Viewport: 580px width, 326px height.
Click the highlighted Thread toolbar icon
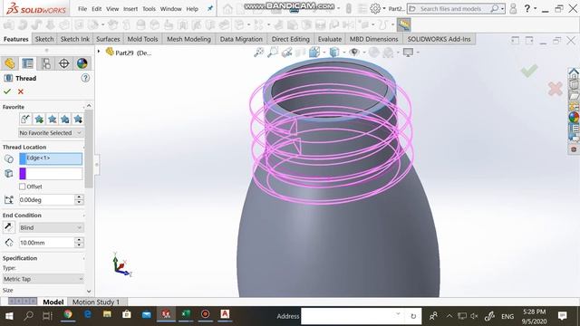tap(404, 24)
